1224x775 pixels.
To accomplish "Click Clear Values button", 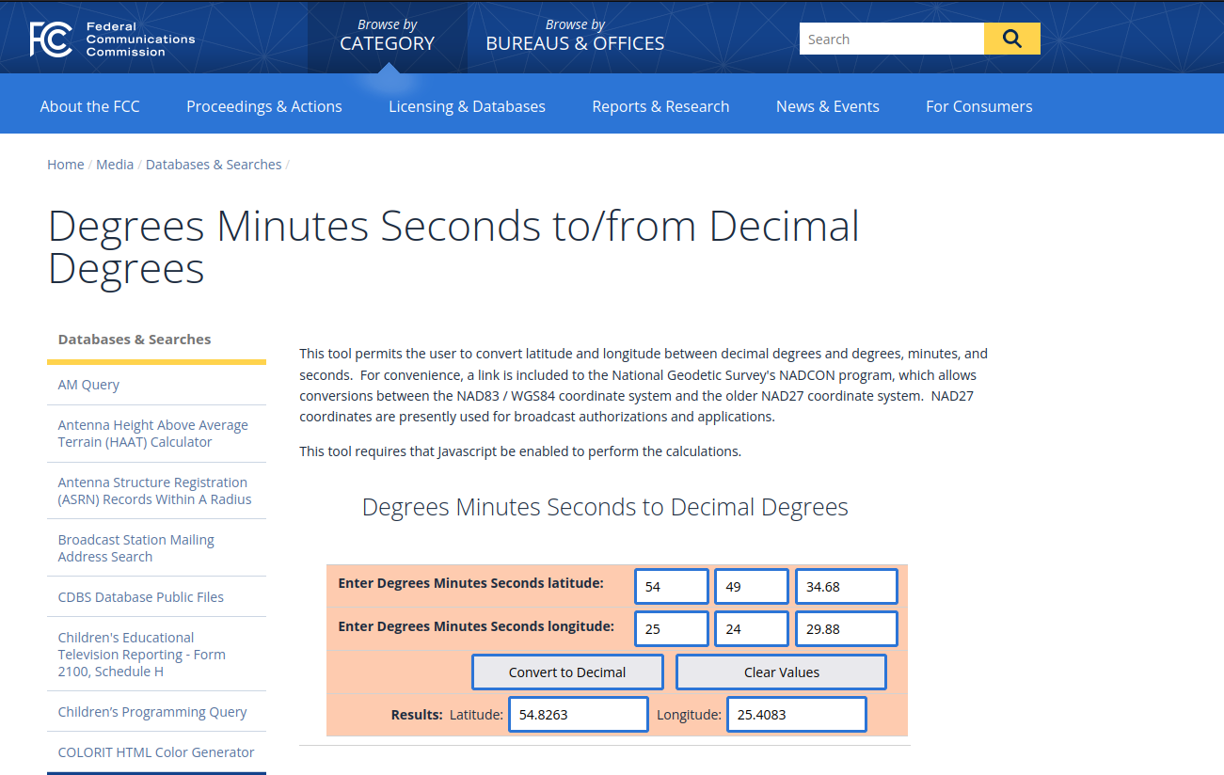I will (x=782, y=672).
